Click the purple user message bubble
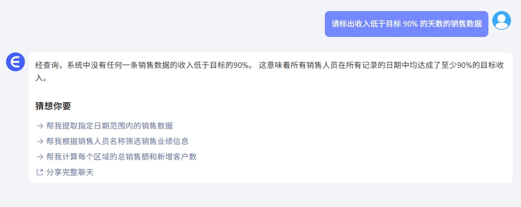 407,24
